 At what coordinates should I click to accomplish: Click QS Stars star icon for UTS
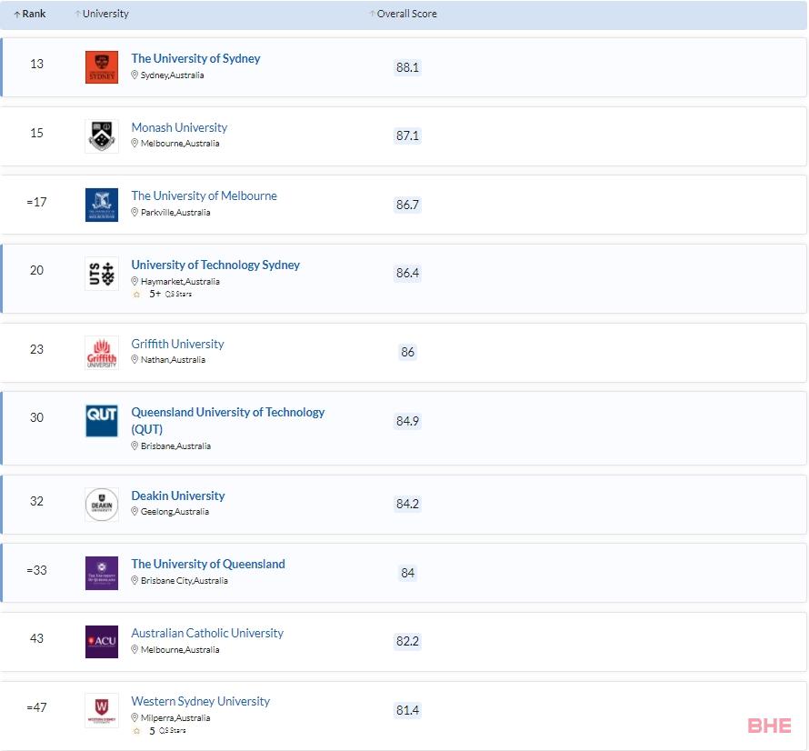click(x=136, y=295)
